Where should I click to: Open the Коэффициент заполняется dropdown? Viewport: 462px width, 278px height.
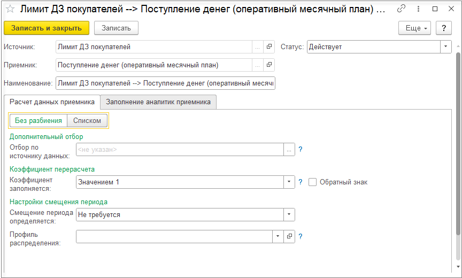coord(289,182)
